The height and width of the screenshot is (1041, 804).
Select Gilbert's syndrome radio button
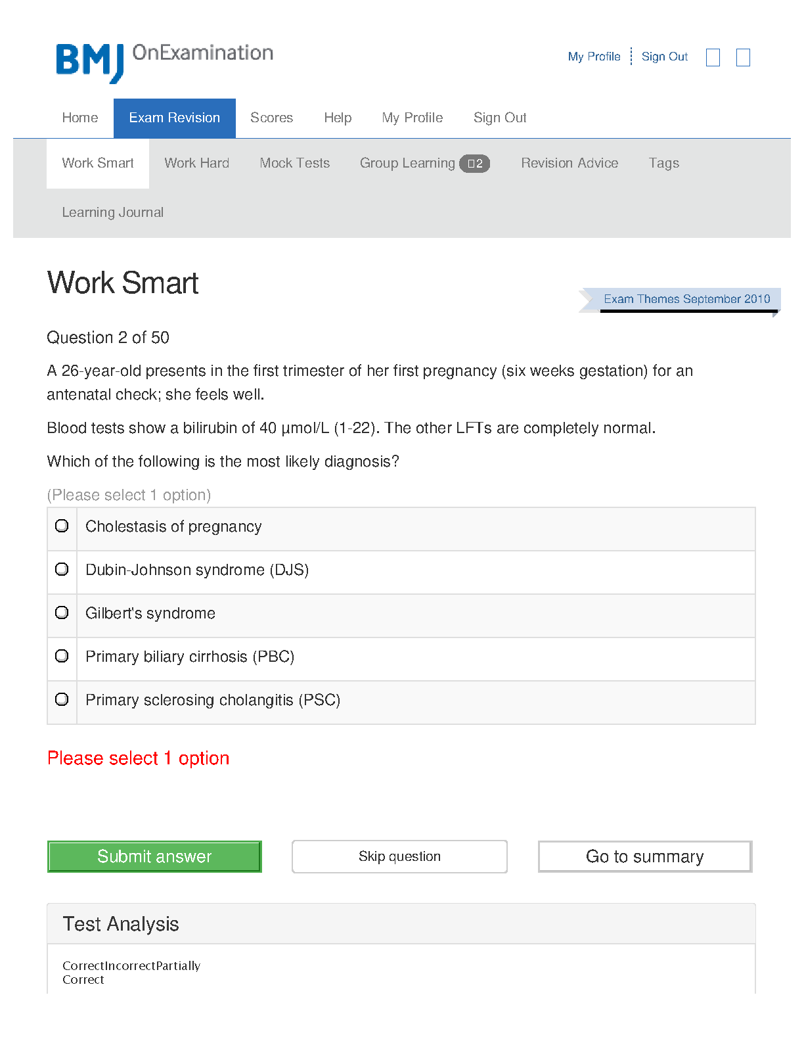coord(62,613)
